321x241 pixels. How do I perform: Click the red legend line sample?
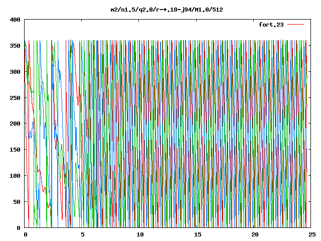coord(295,25)
